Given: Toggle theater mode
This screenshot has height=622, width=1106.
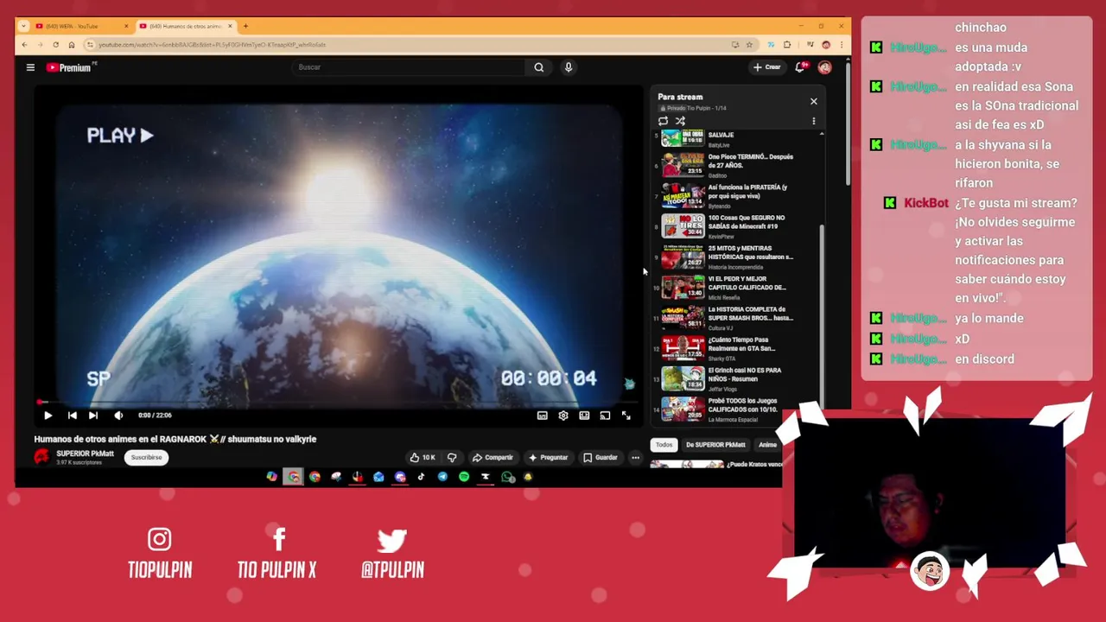Looking at the screenshot, I should pyautogui.click(x=584, y=416).
